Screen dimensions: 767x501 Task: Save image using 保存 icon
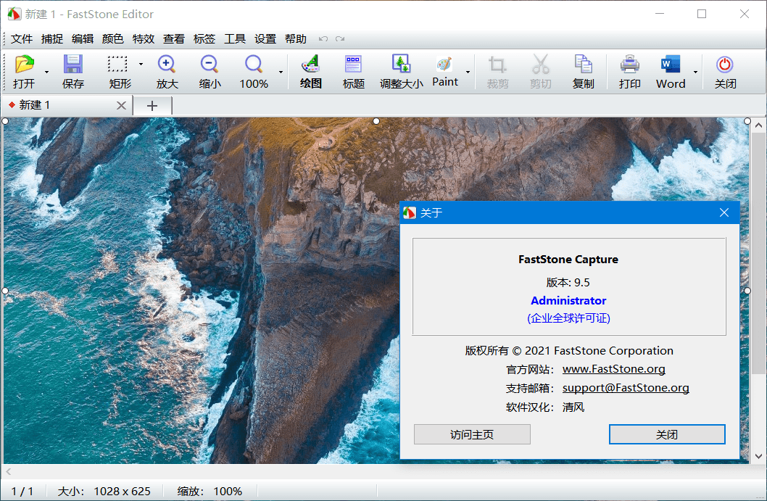coord(73,72)
